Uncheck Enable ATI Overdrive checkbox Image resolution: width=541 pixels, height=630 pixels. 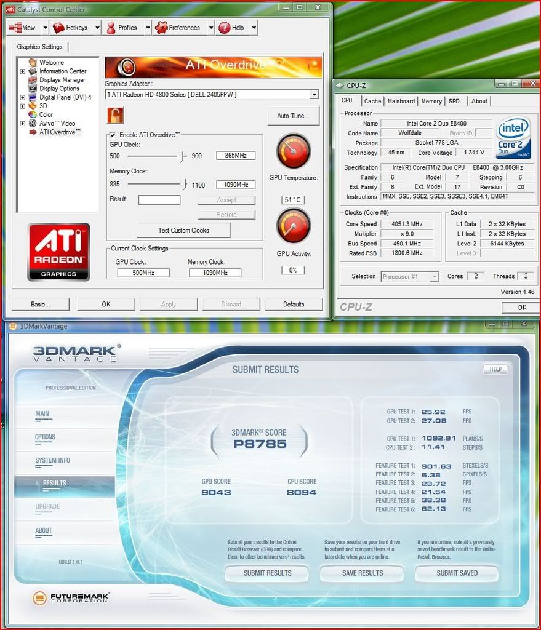[113, 134]
